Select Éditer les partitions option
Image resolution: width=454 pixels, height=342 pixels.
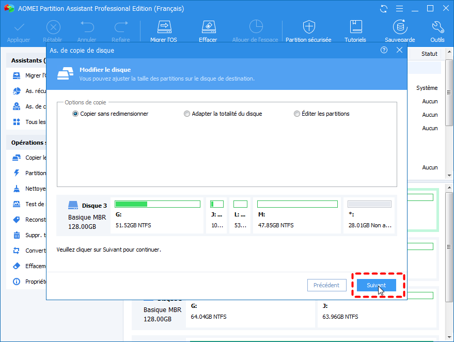coord(321,114)
